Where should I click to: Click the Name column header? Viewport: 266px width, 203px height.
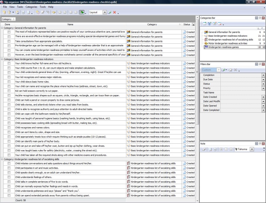pos(70,24)
